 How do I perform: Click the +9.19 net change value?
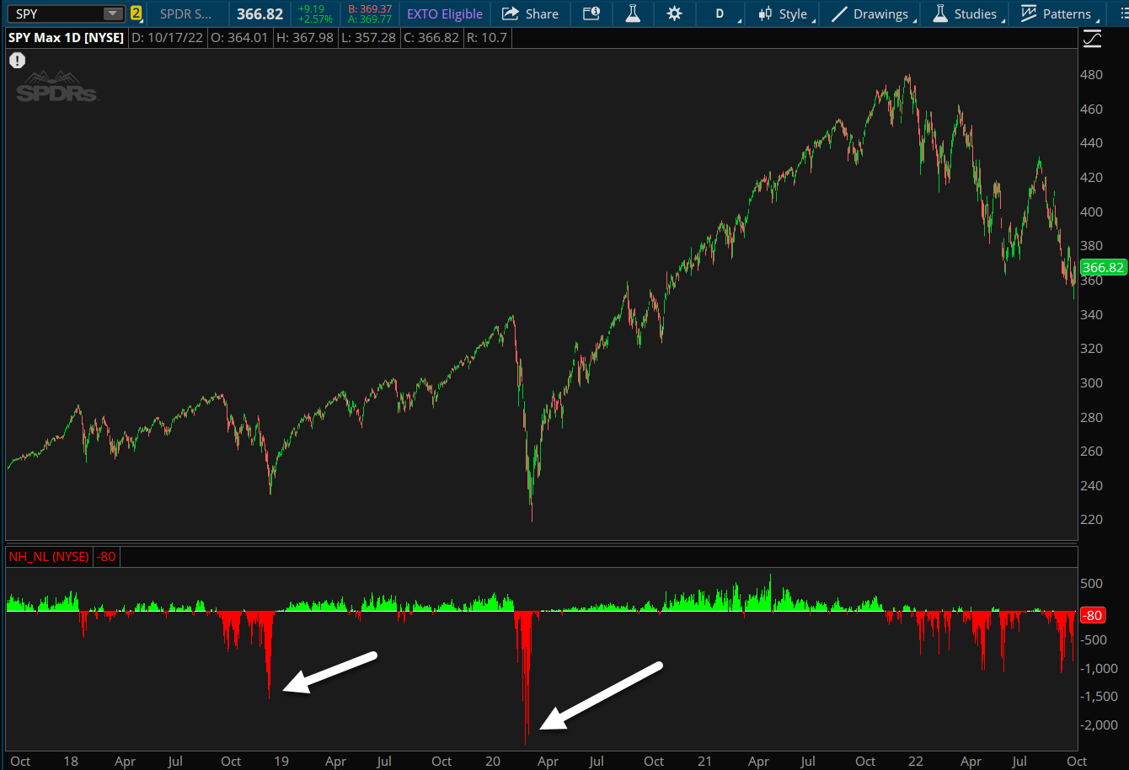pyautogui.click(x=311, y=8)
